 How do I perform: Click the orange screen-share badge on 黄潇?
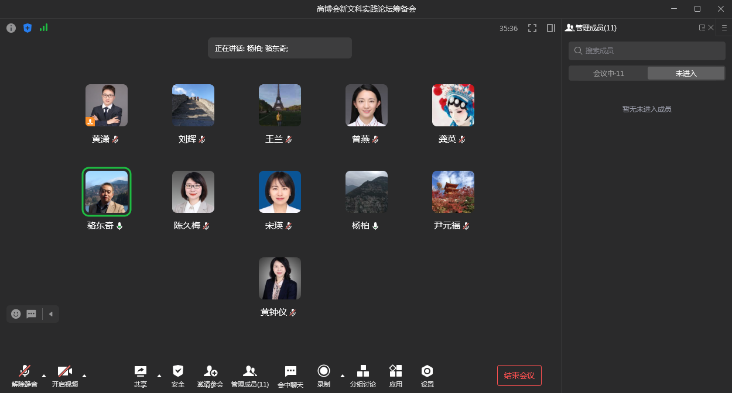click(90, 122)
